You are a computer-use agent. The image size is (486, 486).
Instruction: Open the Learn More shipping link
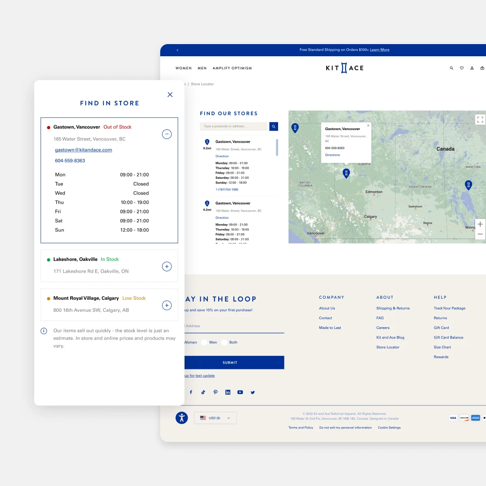tap(379, 49)
